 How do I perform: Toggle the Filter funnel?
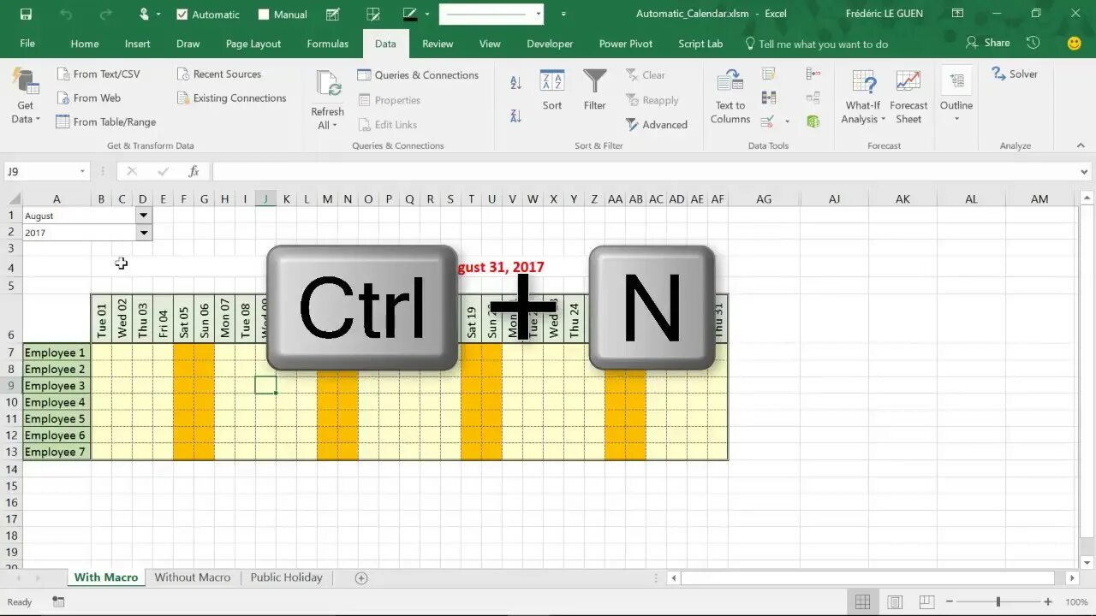[x=594, y=91]
